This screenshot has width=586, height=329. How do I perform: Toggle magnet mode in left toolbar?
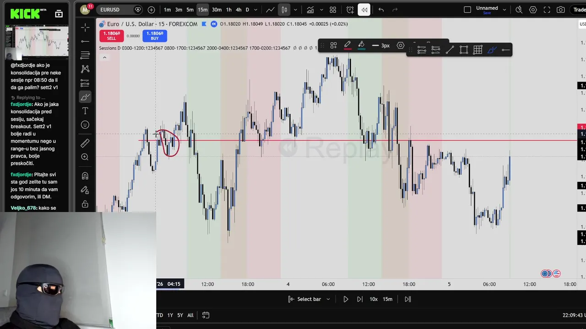click(85, 176)
